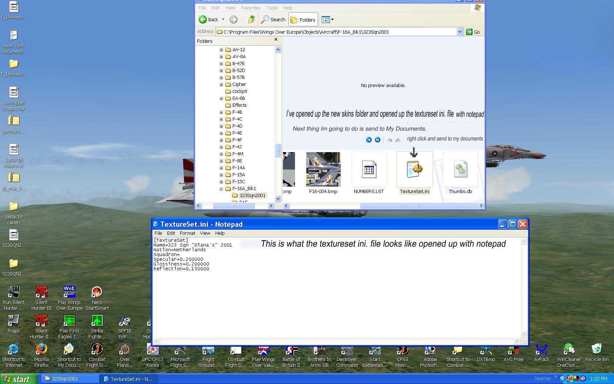Expand the AV-8A folder
This screenshot has width=614, height=384.
pos(221,57)
